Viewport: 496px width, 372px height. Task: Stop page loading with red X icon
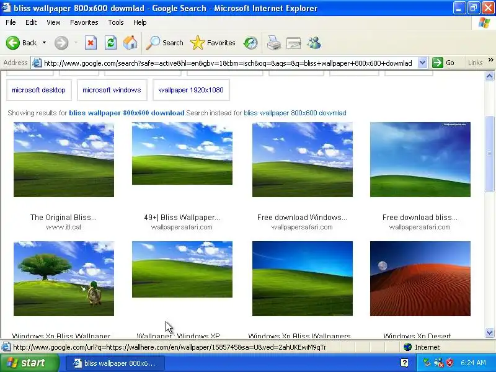tap(91, 43)
